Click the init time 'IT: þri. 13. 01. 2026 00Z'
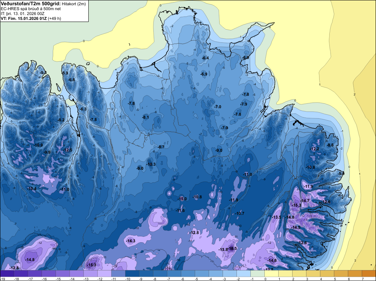Viewport: 376px width, 281px height. point(23,14)
